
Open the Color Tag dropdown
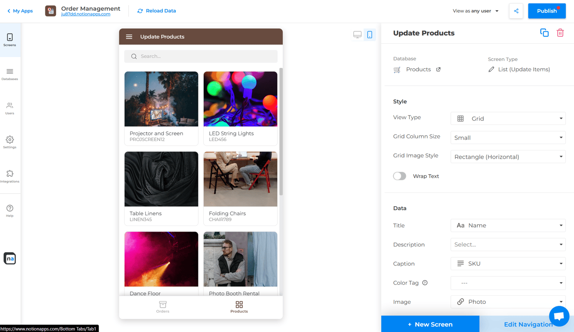tap(508, 283)
